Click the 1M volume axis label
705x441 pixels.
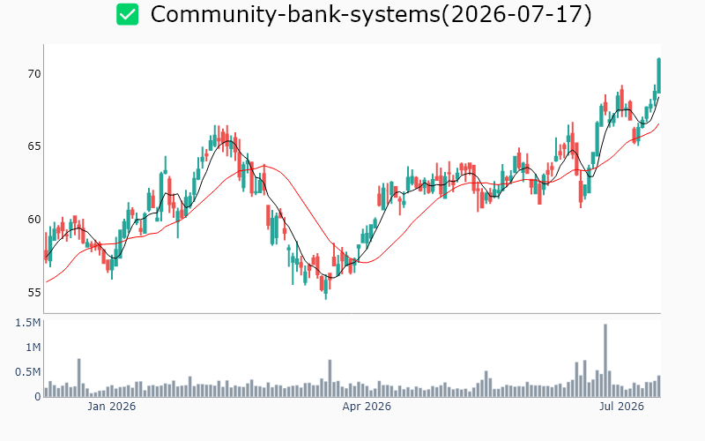pos(33,348)
